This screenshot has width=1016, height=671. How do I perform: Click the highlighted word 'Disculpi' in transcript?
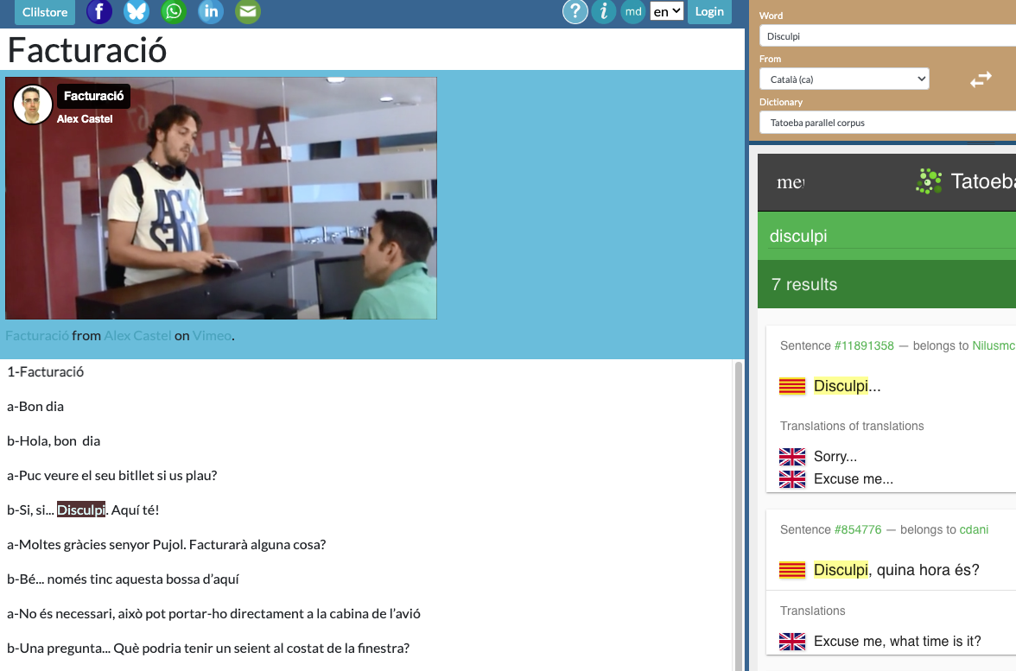[x=81, y=510]
